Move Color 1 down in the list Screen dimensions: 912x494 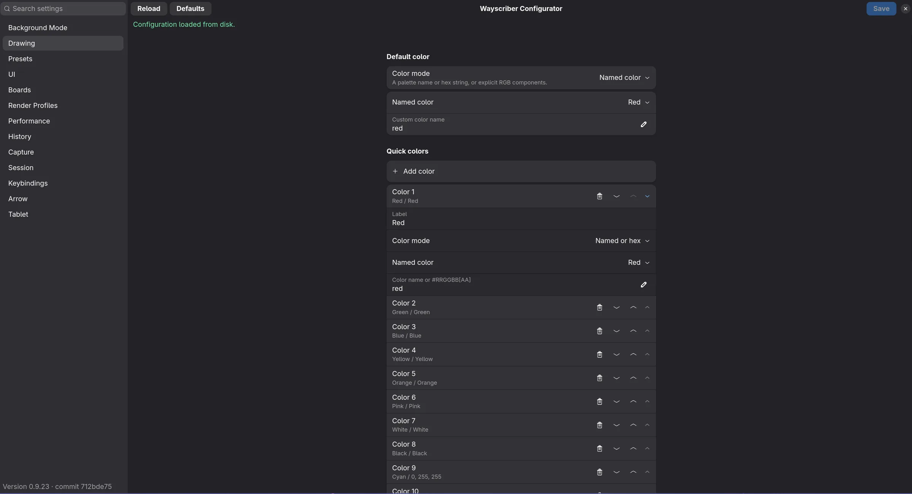(616, 196)
